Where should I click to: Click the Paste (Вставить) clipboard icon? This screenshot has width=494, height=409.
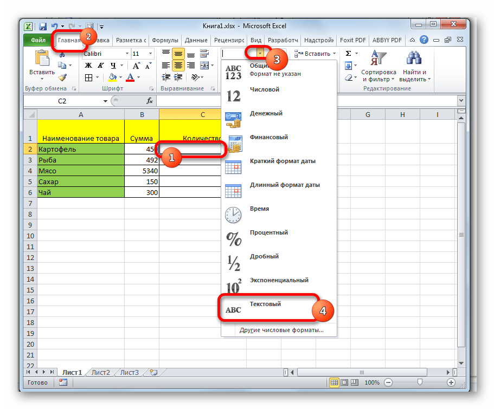[x=41, y=59]
